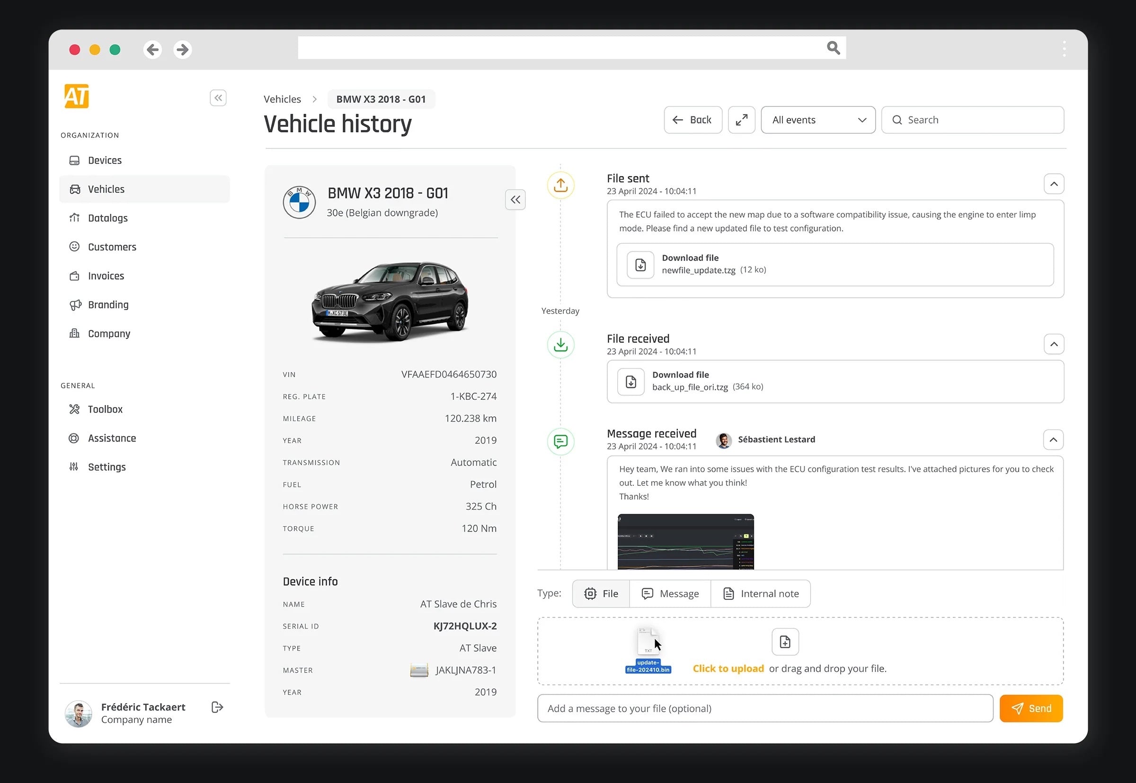Click the browser address bar
Viewport: 1136px width, 783px height.
572,48
